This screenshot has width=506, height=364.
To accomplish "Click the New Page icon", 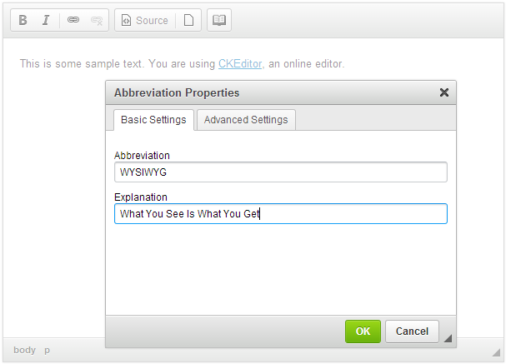I will 188,20.
